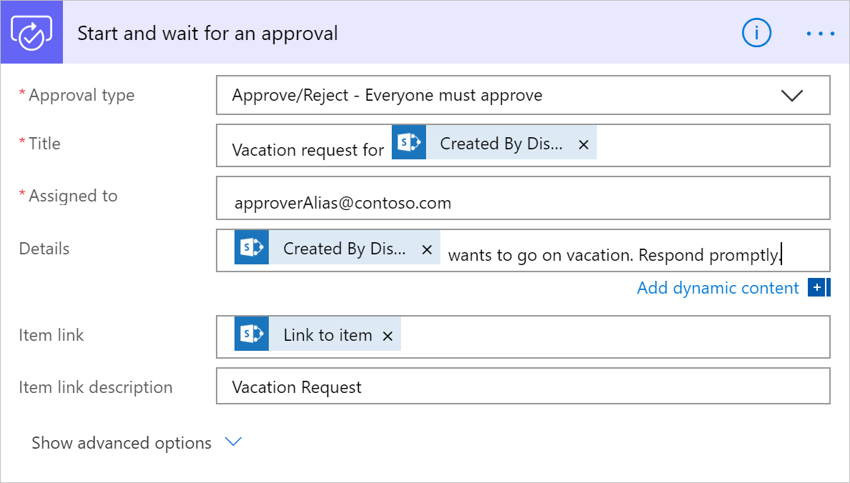Click the Item link description field

[x=523, y=386]
